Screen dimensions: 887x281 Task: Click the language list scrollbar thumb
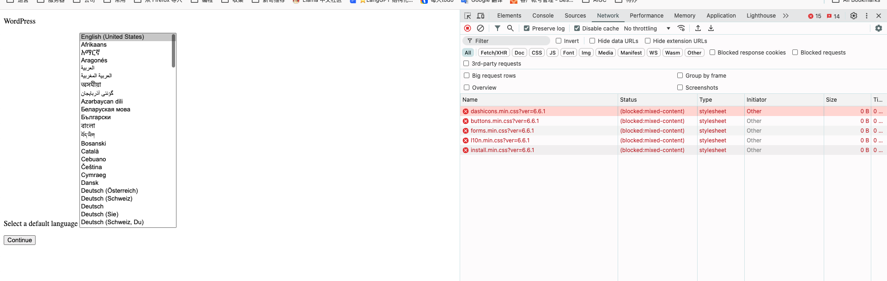coord(174,51)
